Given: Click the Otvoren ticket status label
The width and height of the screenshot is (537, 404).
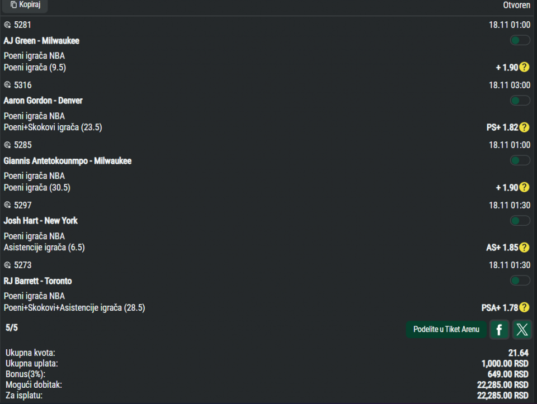Looking at the screenshot, I should [516, 5].
